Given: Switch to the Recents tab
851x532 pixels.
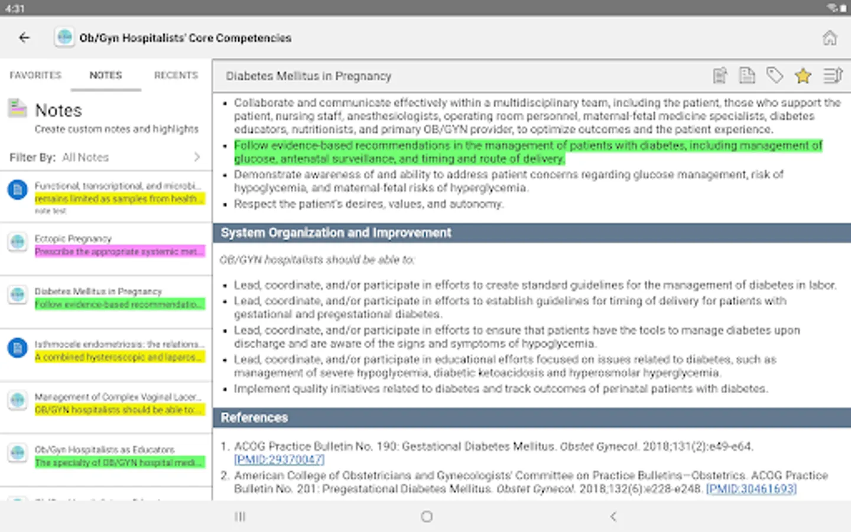Looking at the screenshot, I should (176, 75).
